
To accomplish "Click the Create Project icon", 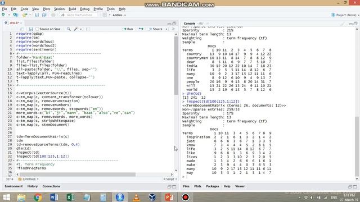I will coord(16,15).
